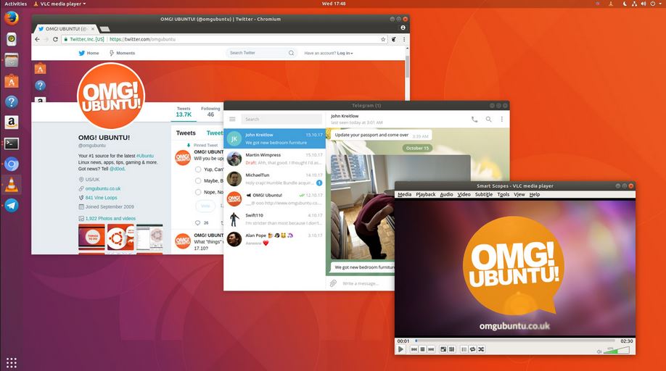Stop playback in VLC

pyautogui.click(x=422, y=349)
